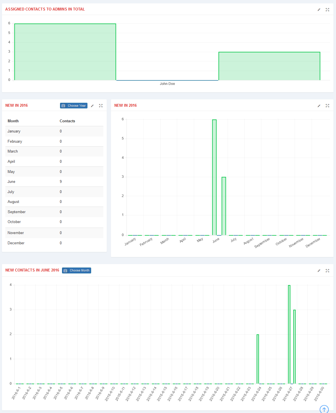This screenshot has width=336, height=413.
Task: Click Assigned Contacts to Admins in Total title
Action: [45, 9]
